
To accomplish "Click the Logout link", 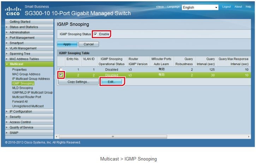I will [x=226, y=7].
